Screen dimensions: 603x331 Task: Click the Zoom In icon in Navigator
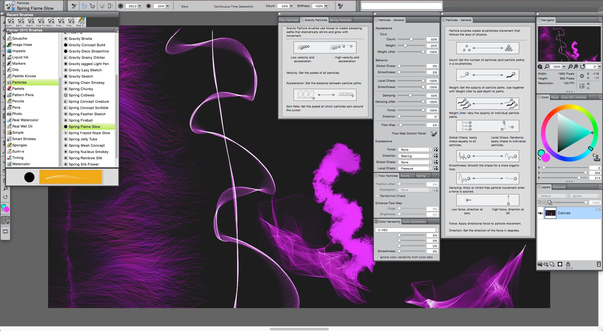pos(576,67)
